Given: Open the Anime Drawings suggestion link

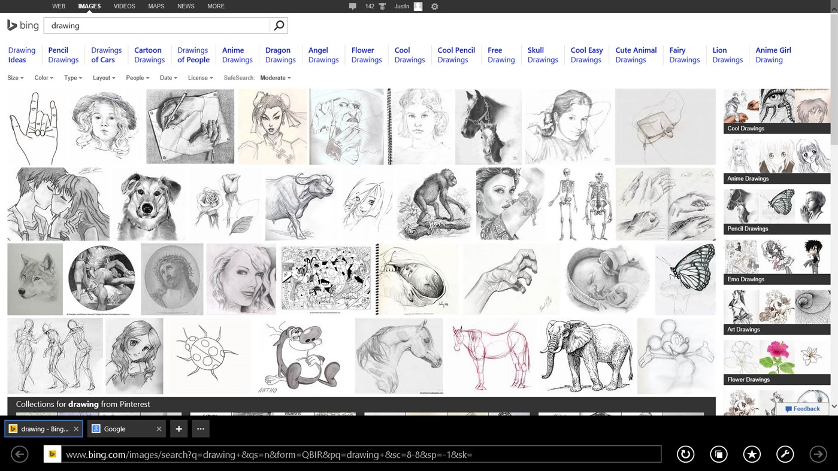Looking at the screenshot, I should click(x=237, y=54).
